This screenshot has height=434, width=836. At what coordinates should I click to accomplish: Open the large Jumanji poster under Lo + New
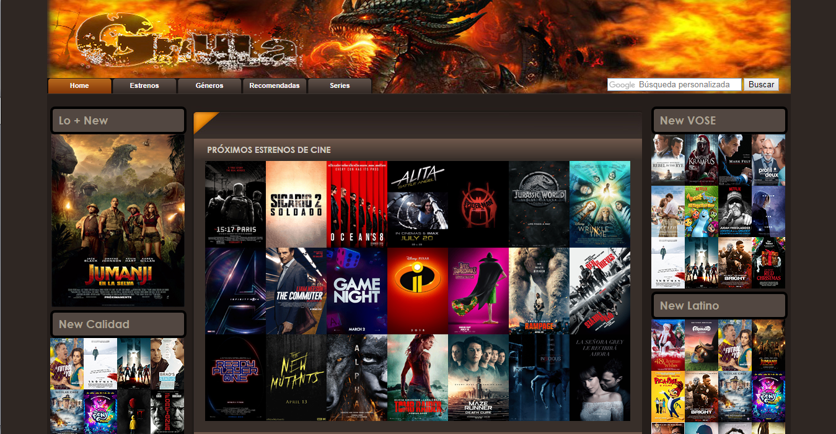(118, 221)
